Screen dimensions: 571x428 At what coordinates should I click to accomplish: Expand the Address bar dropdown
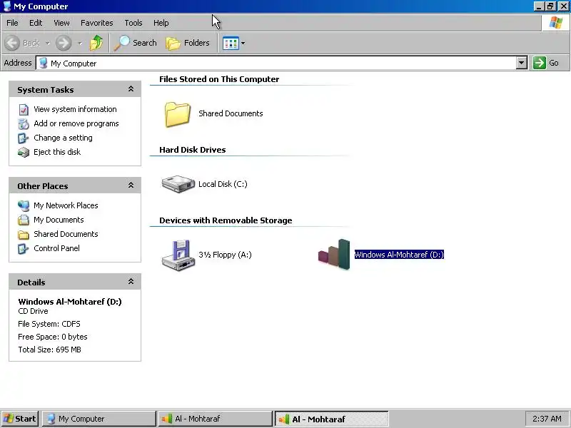(522, 63)
